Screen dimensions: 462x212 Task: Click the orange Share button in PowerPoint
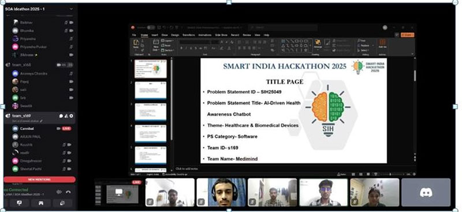[408, 35]
